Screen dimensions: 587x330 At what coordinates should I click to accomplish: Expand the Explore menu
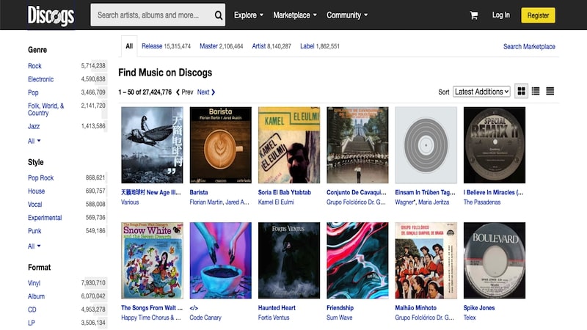tap(249, 15)
